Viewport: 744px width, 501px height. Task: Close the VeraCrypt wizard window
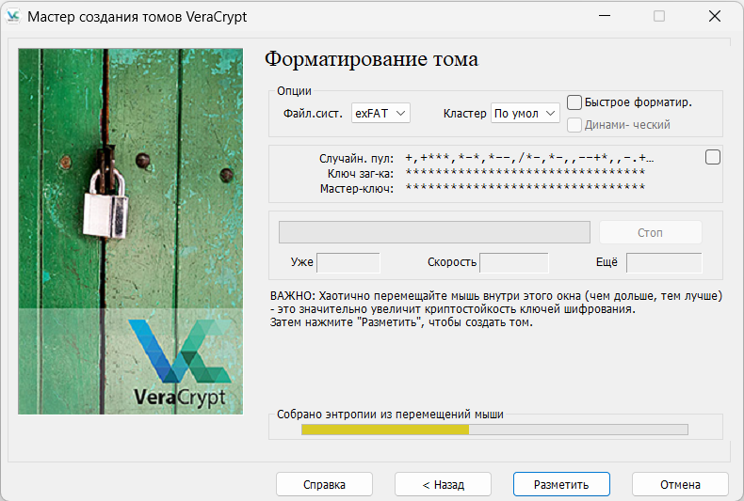tap(715, 16)
